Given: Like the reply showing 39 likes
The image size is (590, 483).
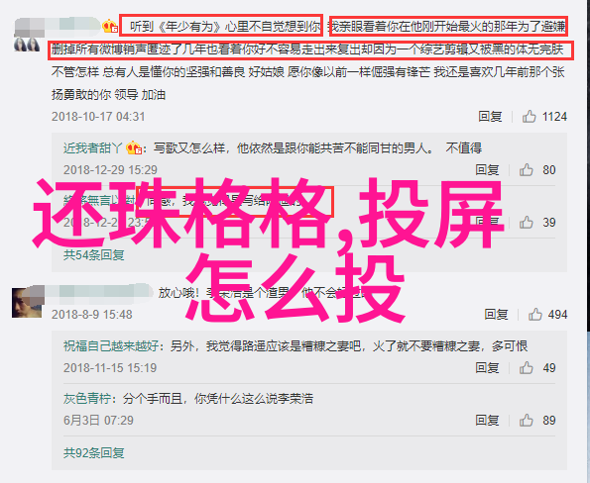Looking at the screenshot, I should click(527, 223).
